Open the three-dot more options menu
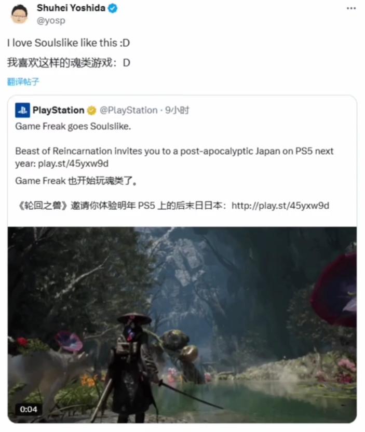365x432 pixels. click(351, 8)
